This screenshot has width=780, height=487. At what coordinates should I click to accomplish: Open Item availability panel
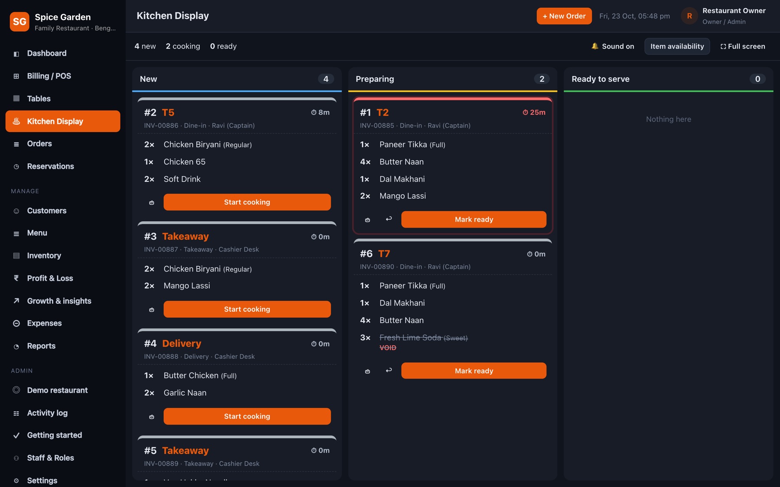(677, 46)
